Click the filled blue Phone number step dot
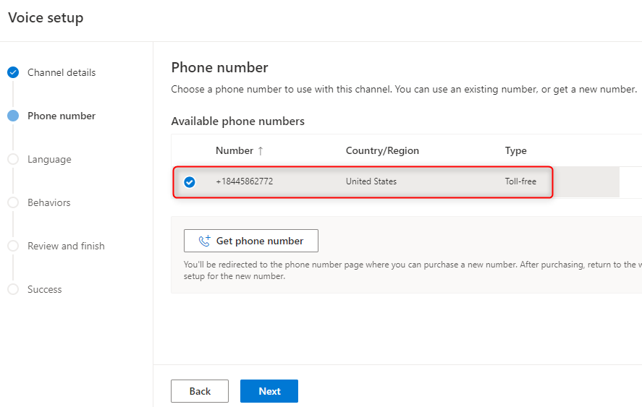This screenshot has height=407, width=642. 13,116
